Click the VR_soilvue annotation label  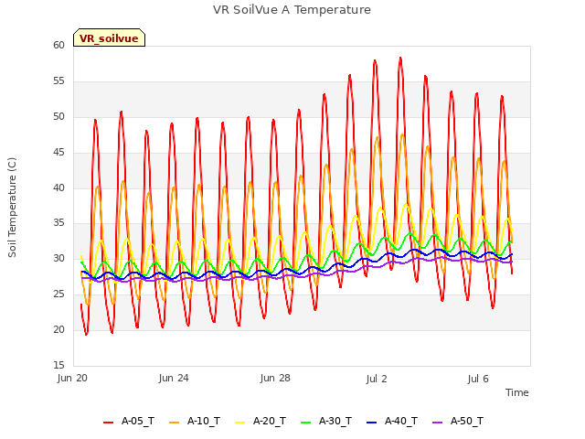coord(109,37)
